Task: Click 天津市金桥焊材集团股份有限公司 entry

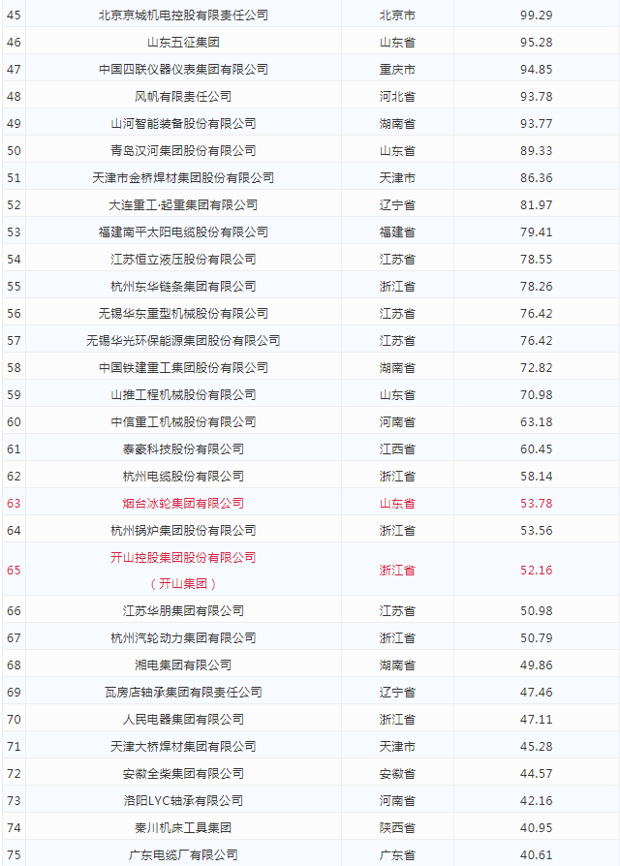Action: 183,177
